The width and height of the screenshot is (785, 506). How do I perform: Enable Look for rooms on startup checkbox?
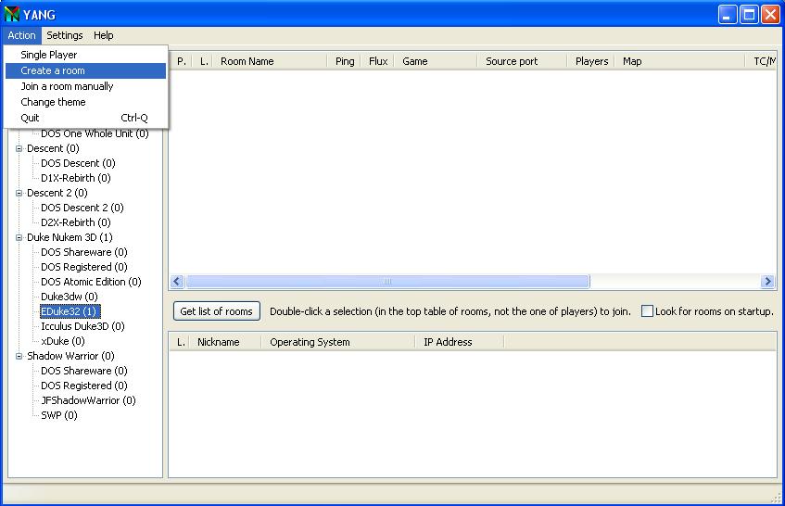point(647,311)
